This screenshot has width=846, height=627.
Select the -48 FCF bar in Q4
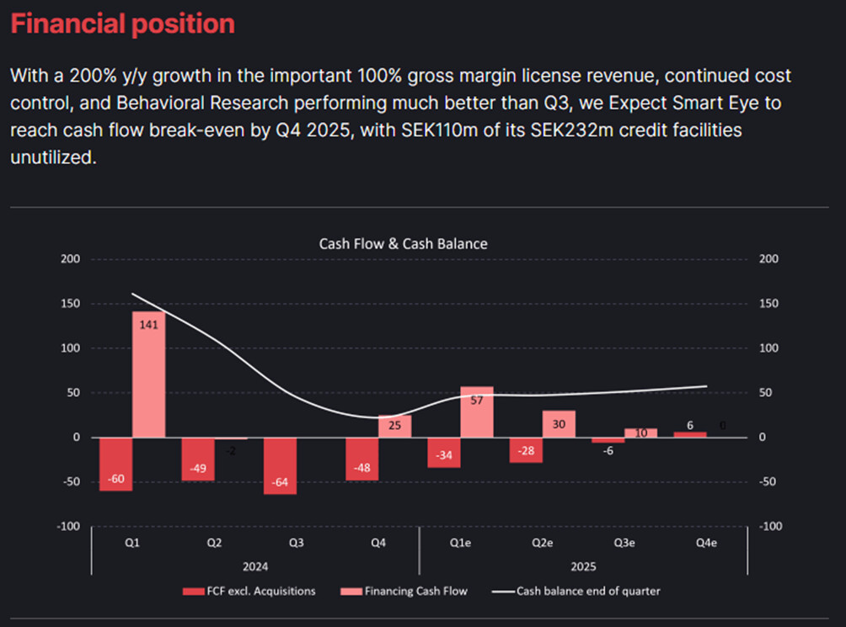(362, 459)
